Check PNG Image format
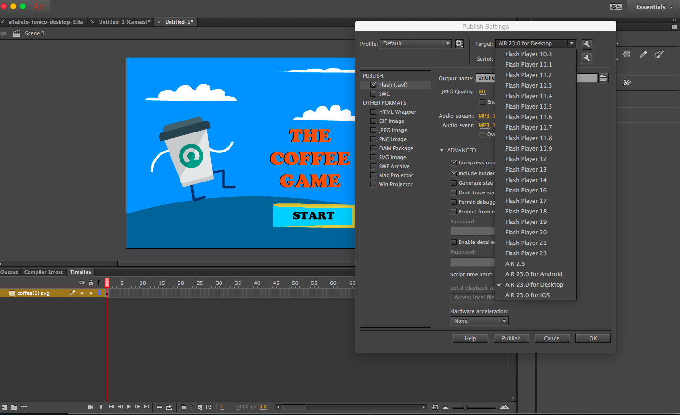 point(373,139)
